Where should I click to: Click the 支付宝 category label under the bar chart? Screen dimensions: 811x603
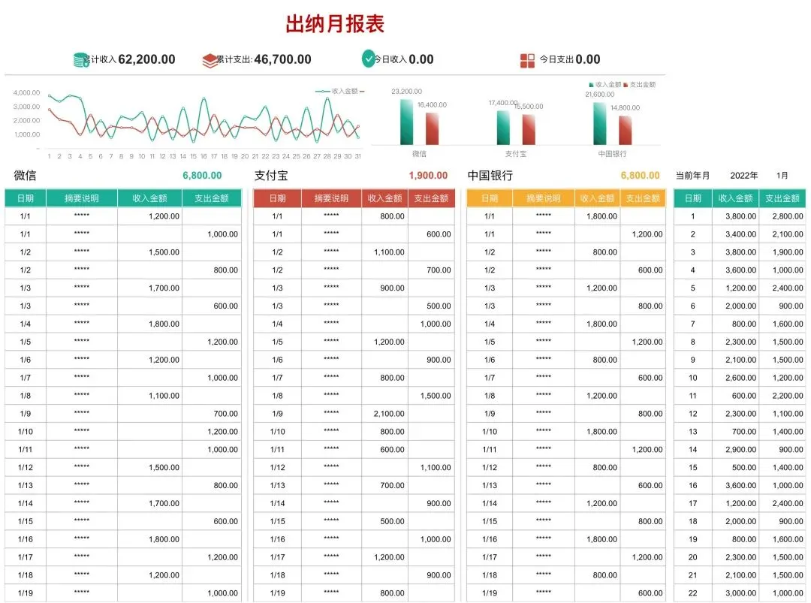516,154
